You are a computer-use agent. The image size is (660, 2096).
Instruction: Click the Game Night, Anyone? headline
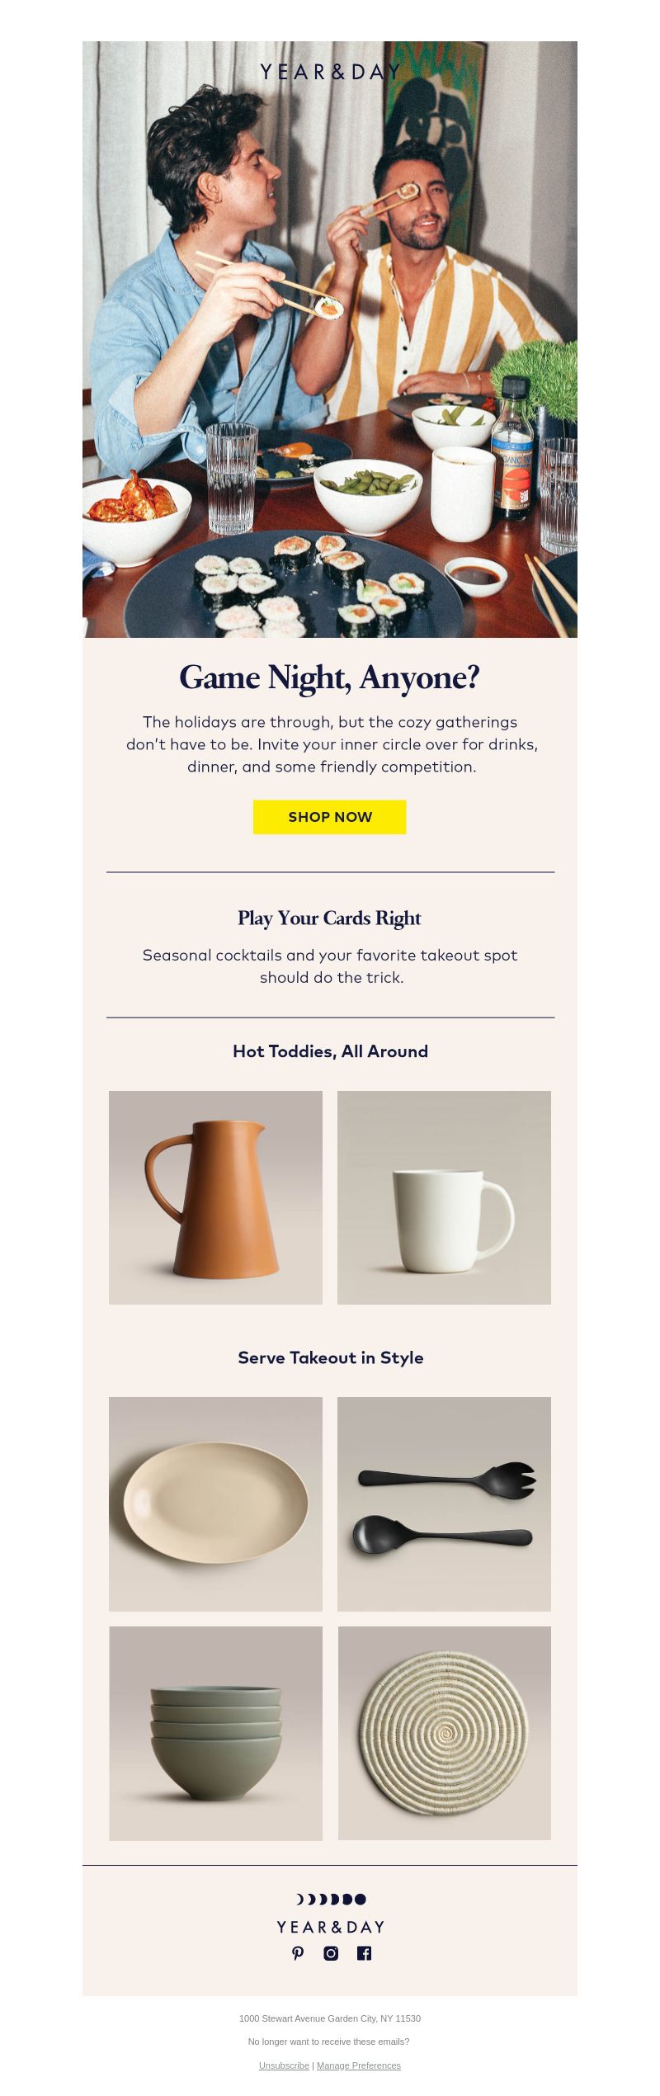click(330, 677)
